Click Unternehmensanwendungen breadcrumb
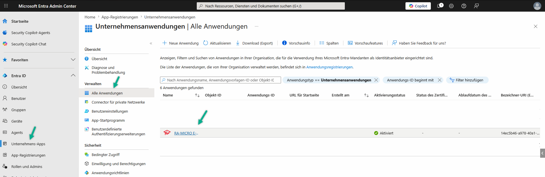 pos(170,17)
